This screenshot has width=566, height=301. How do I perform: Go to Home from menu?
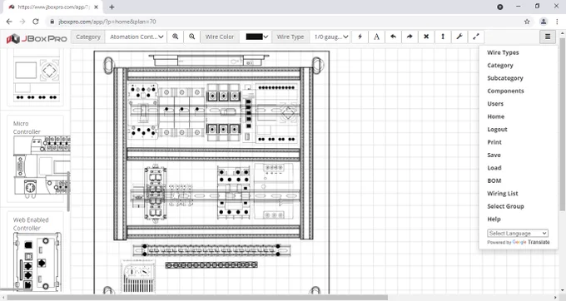pyautogui.click(x=495, y=116)
